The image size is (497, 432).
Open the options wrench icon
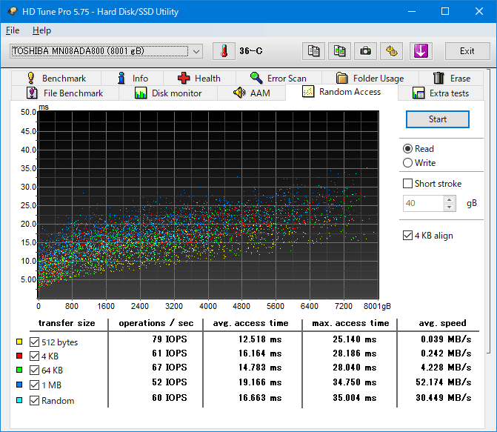tap(392, 51)
